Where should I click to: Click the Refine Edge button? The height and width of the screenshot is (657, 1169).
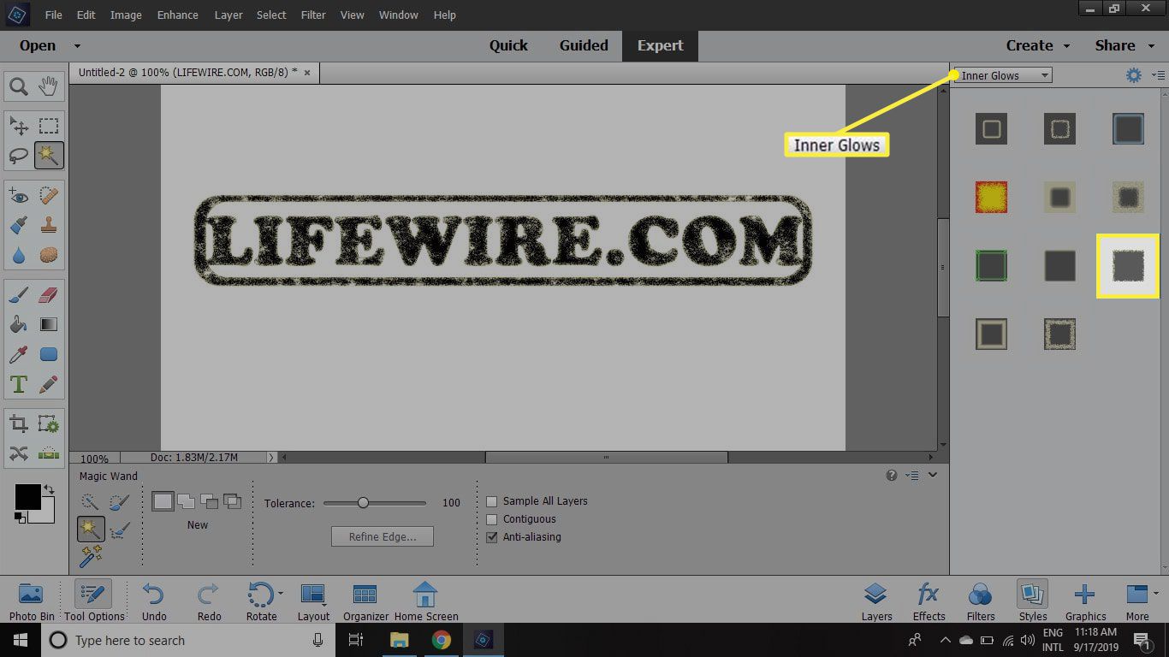[x=383, y=536]
